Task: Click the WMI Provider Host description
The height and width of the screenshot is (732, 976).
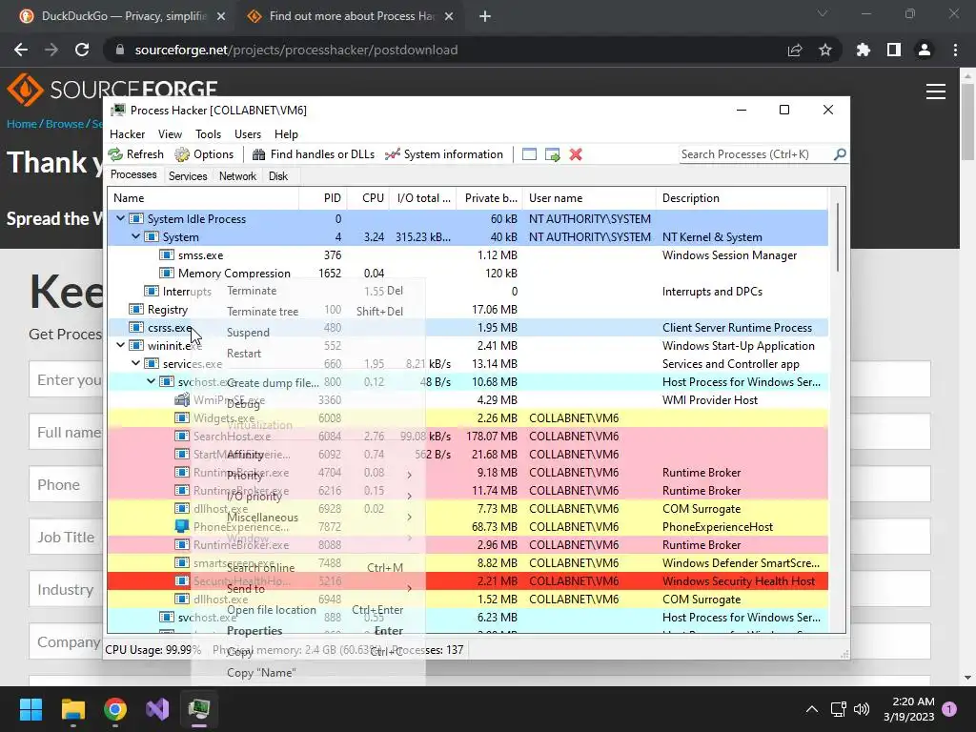Action: point(709,399)
